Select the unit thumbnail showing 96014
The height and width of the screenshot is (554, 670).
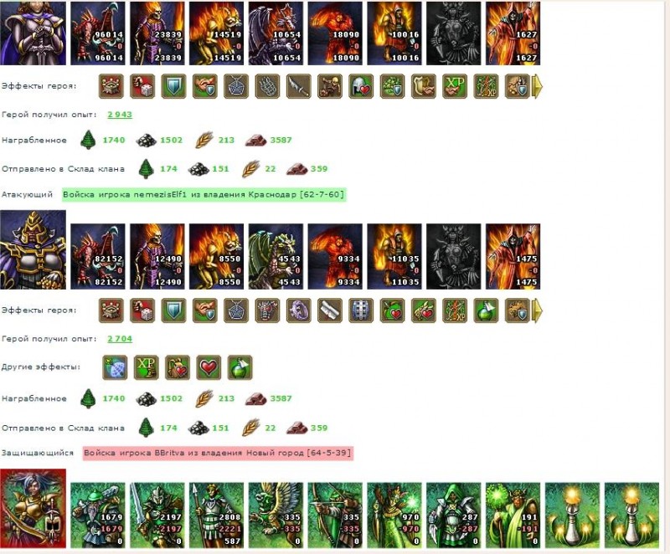(98, 33)
